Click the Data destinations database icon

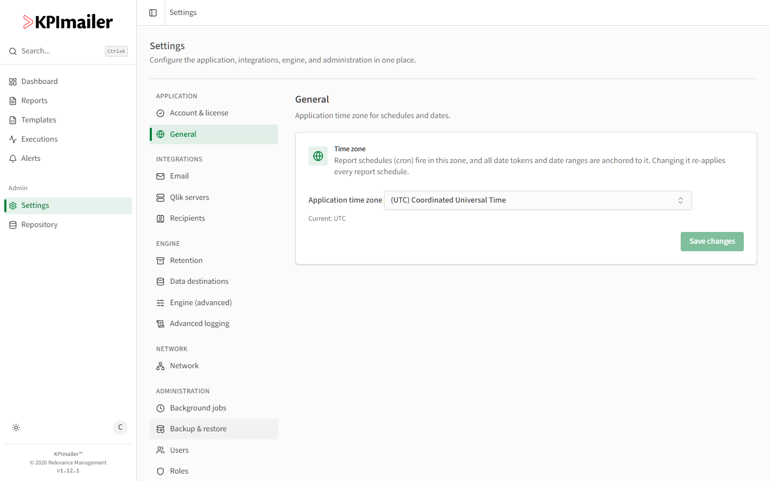coord(160,282)
